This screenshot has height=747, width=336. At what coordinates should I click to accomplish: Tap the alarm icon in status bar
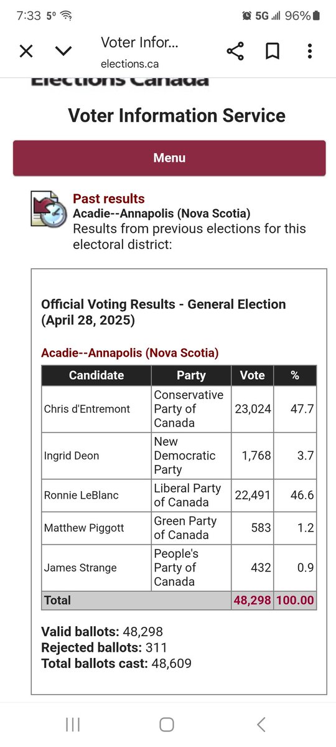(246, 16)
